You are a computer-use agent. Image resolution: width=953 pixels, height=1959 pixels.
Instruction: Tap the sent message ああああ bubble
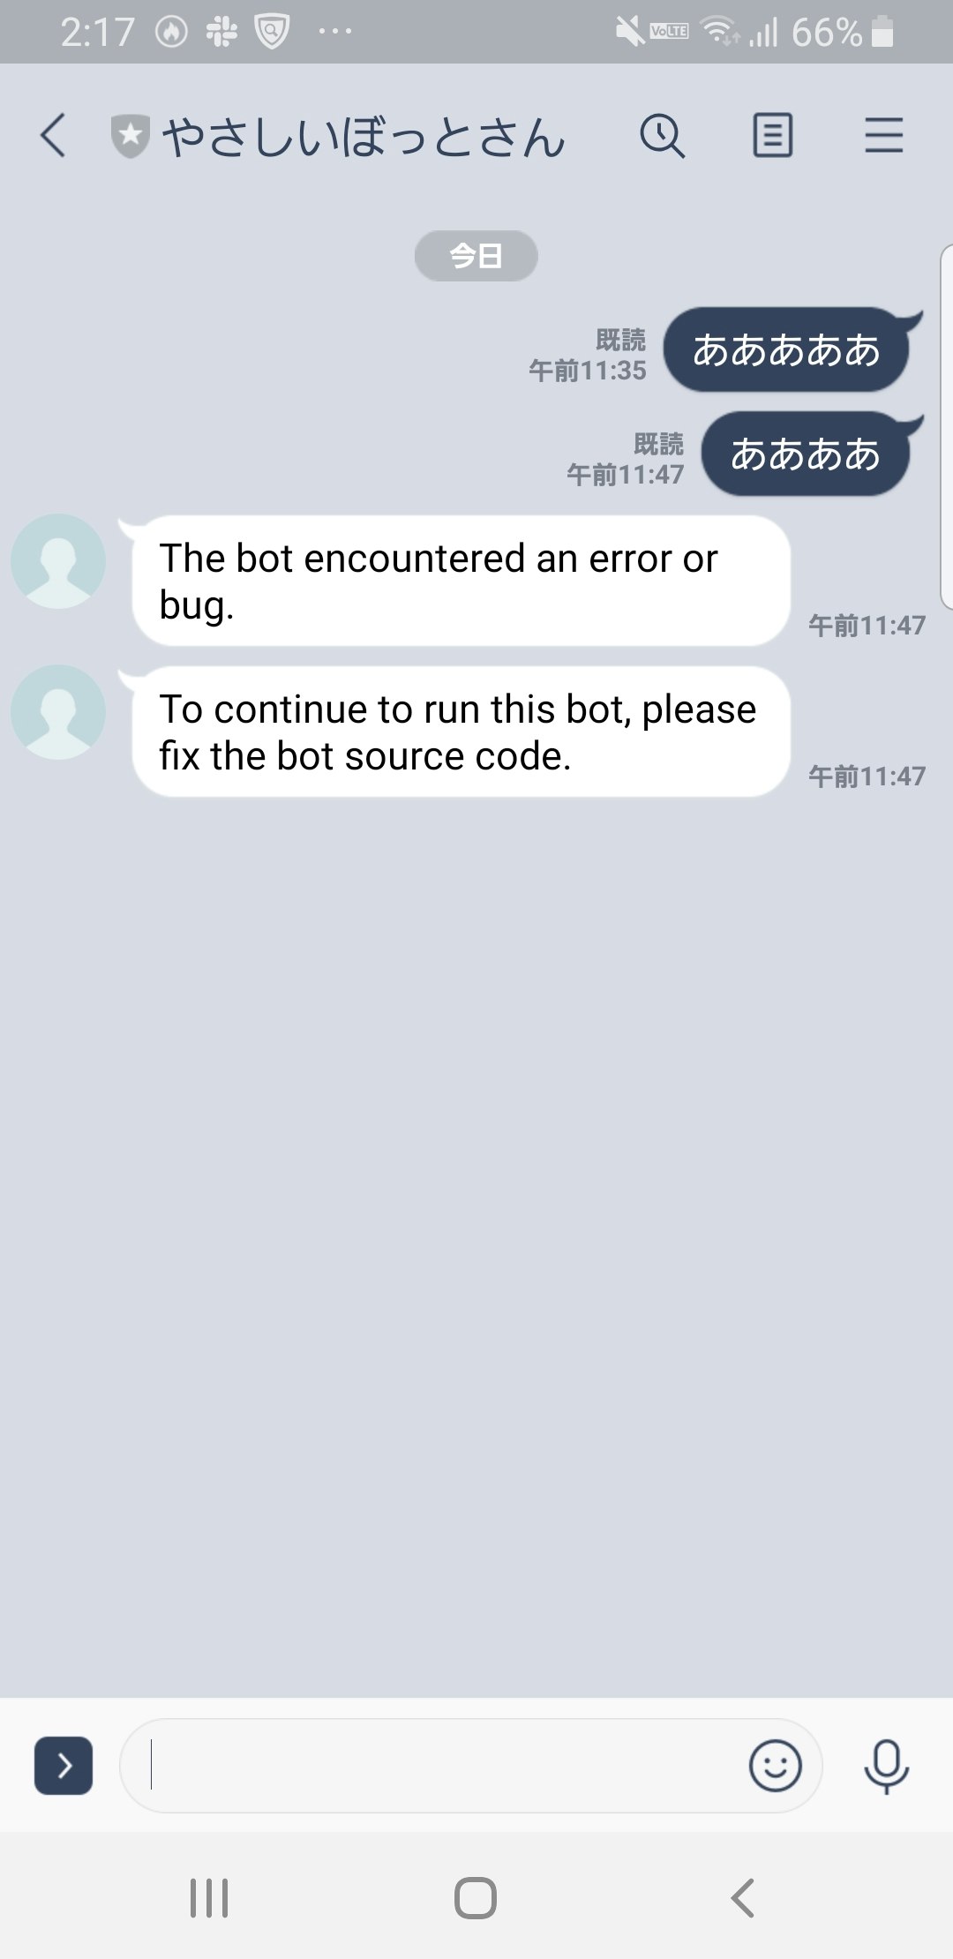click(805, 454)
